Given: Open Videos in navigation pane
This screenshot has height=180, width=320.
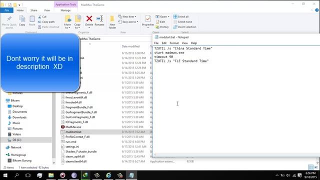Looking at the screenshot, I should coord(16,134).
